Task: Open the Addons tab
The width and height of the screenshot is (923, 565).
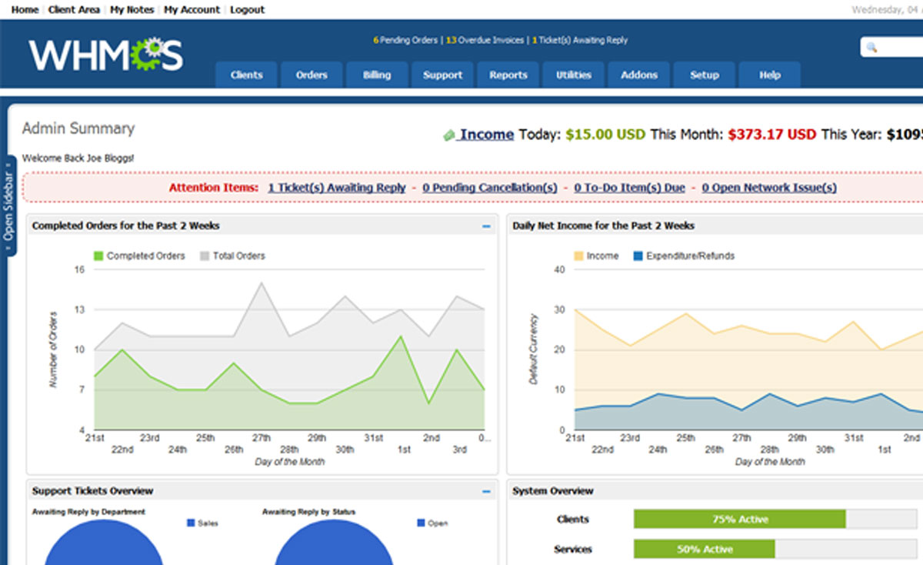Action: tap(639, 75)
